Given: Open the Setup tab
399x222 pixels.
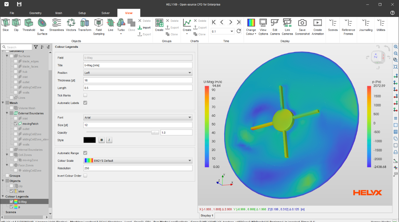Looking at the screenshot, I should [82, 13].
